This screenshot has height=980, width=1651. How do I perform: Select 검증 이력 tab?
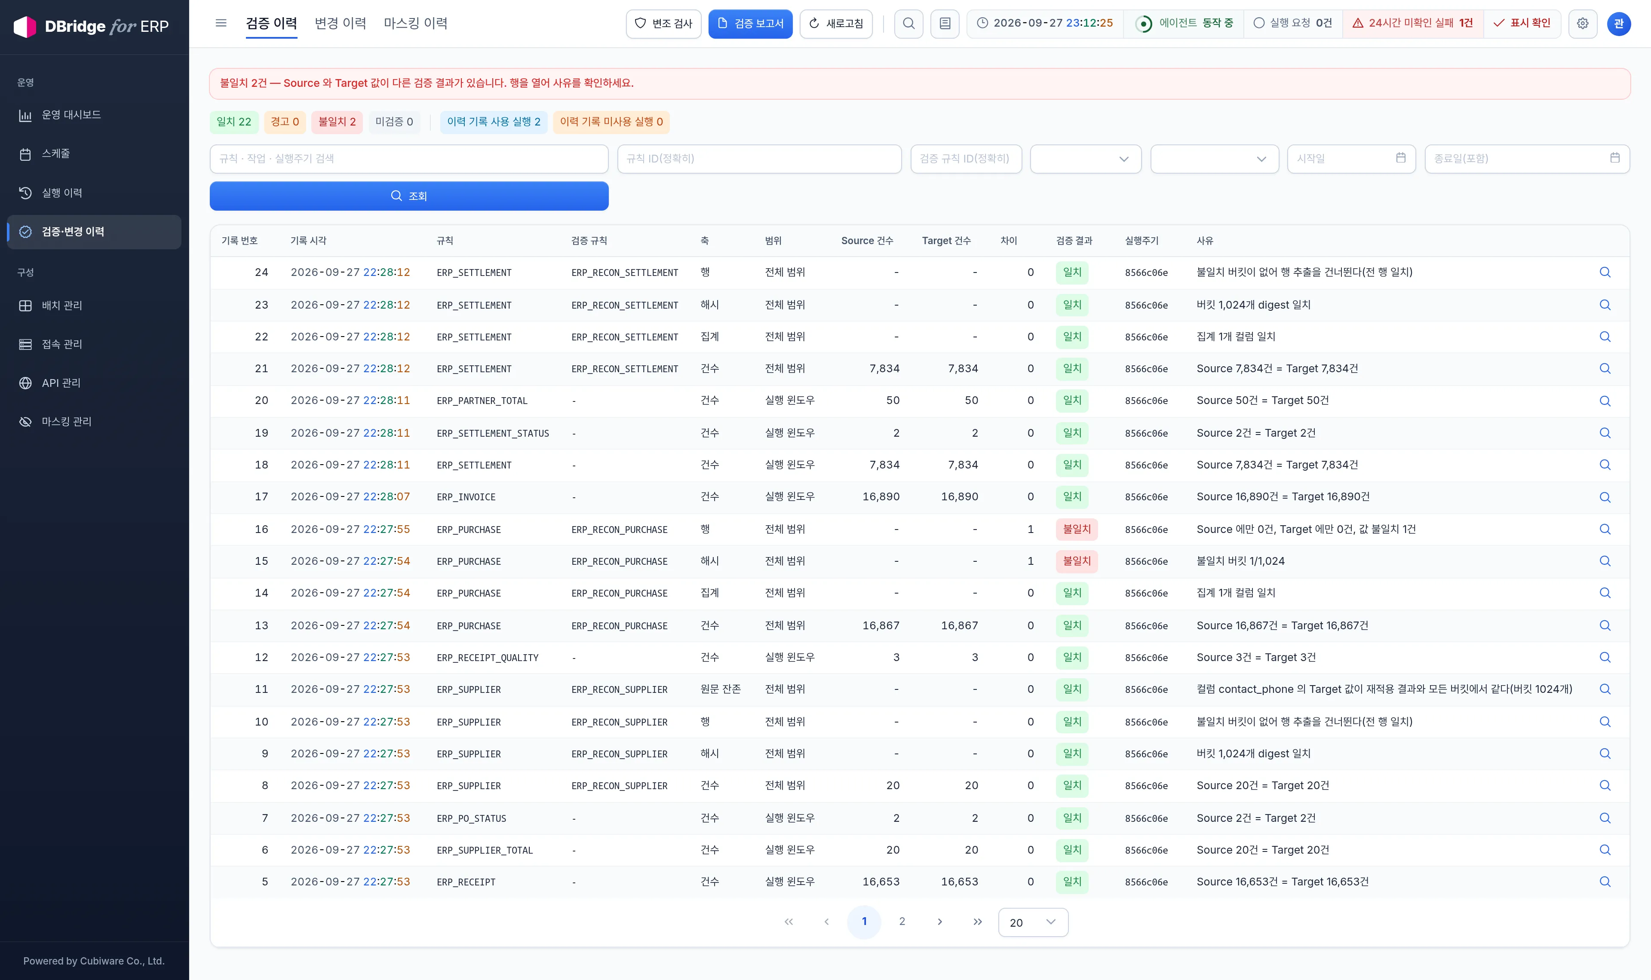tap(271, 23)
